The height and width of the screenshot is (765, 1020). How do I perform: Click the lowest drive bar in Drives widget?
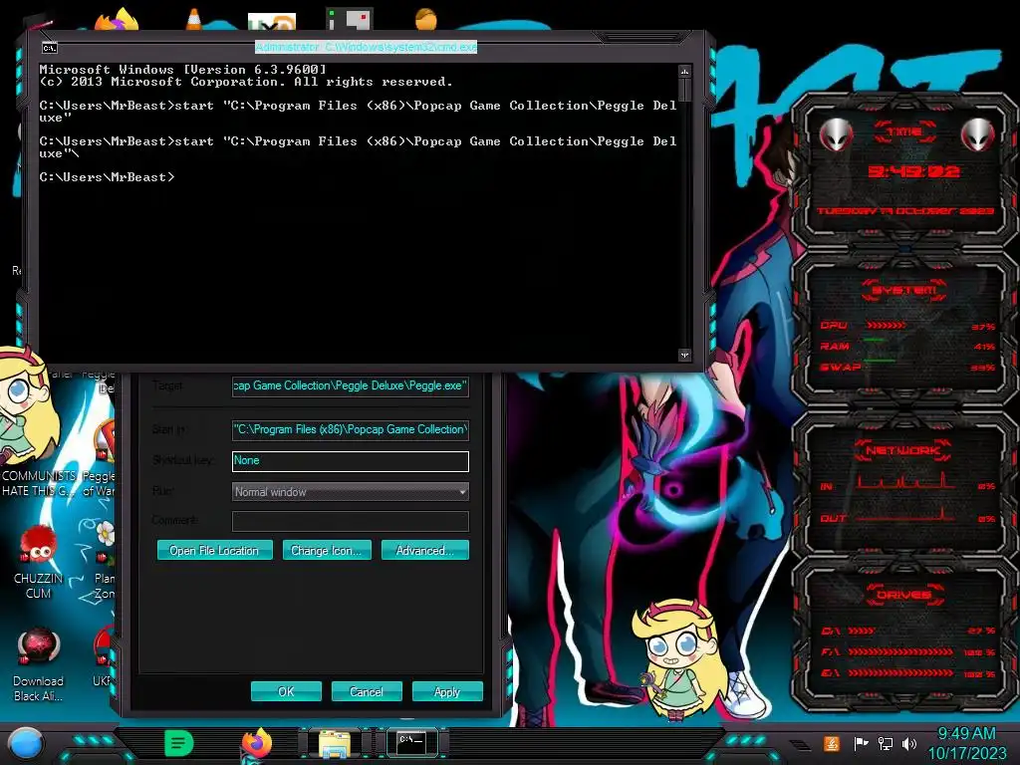[x=900, y=673]
